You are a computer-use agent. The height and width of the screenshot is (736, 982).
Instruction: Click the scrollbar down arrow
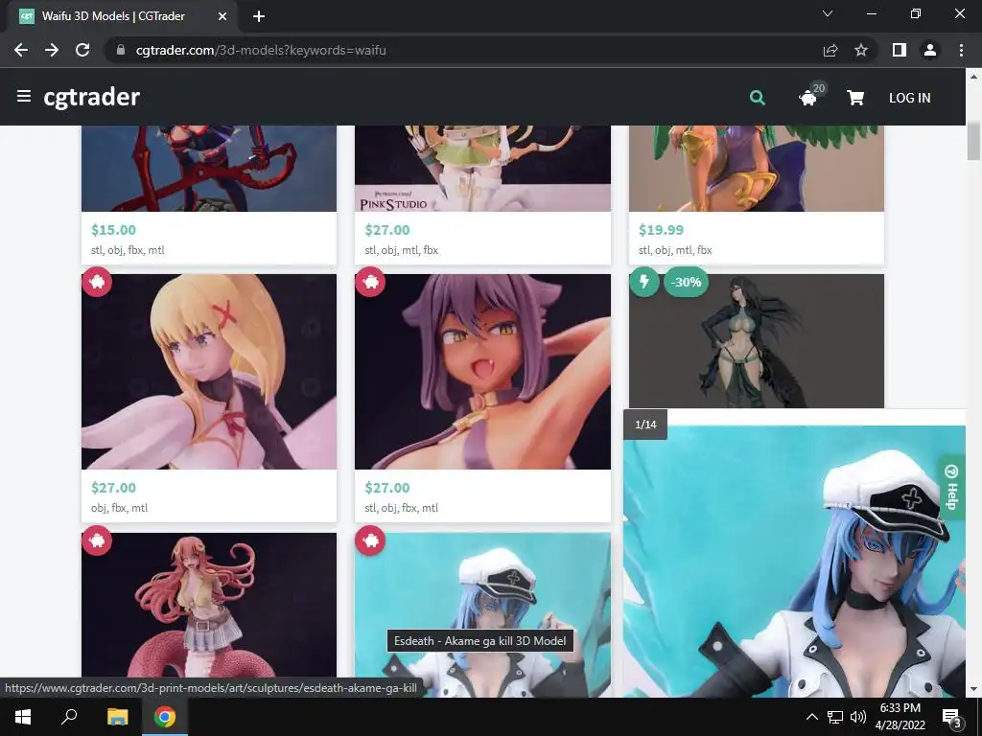coord(973,690)
